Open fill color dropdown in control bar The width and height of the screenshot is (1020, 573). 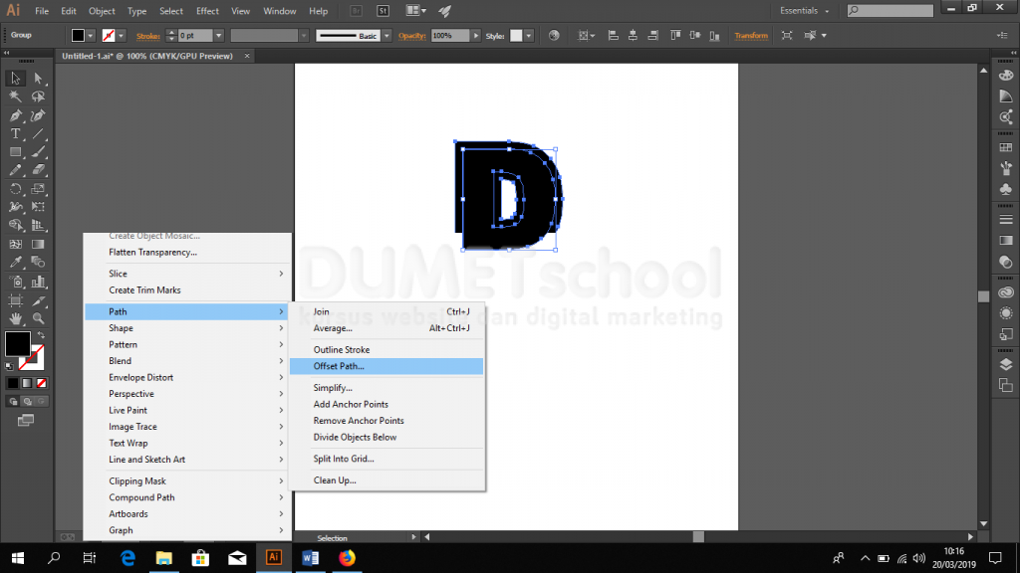coord(91,36)
